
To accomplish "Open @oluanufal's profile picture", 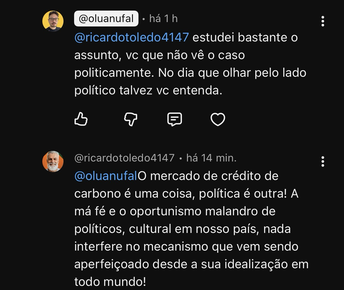I will [x=53, y=21].
